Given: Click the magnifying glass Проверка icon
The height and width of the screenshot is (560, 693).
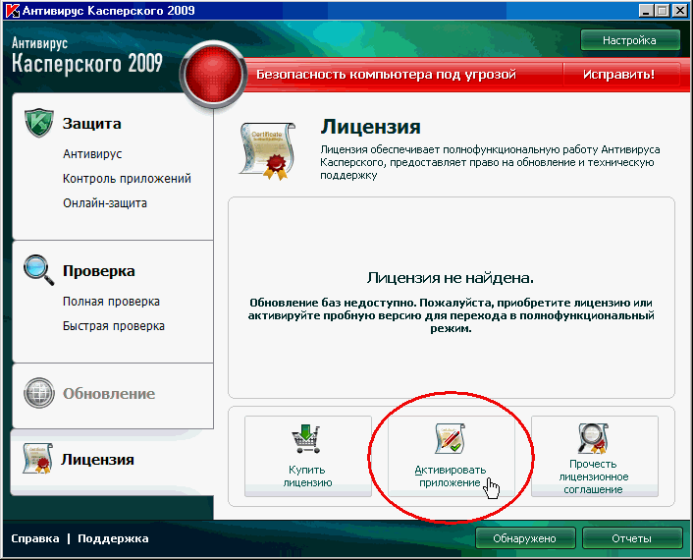Looking at the screenshot, I should tap(39, 270).
